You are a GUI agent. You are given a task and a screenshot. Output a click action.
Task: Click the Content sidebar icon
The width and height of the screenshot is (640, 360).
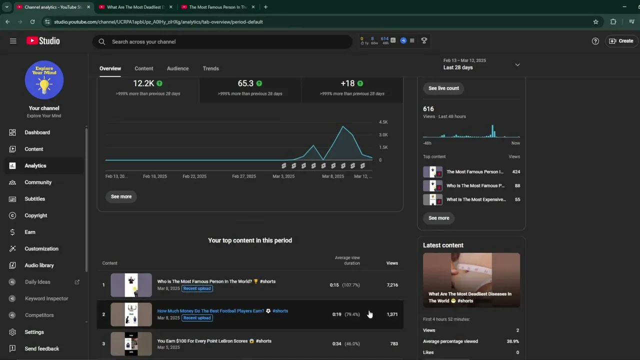tap(12, 149)
